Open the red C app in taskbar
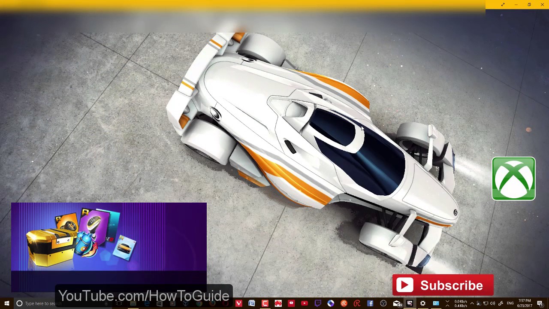549x309 pixels. (265, 303)
